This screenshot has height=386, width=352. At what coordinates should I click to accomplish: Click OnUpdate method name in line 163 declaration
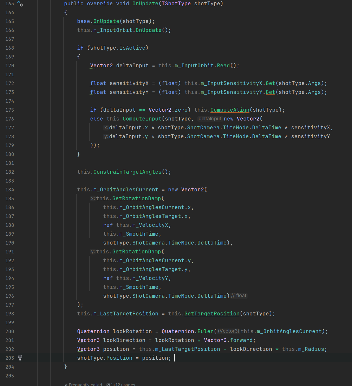[145, 4]
